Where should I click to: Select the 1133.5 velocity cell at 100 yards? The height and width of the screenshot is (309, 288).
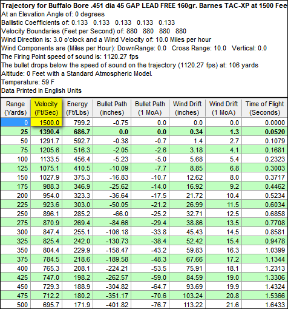(x=46, y=159)
